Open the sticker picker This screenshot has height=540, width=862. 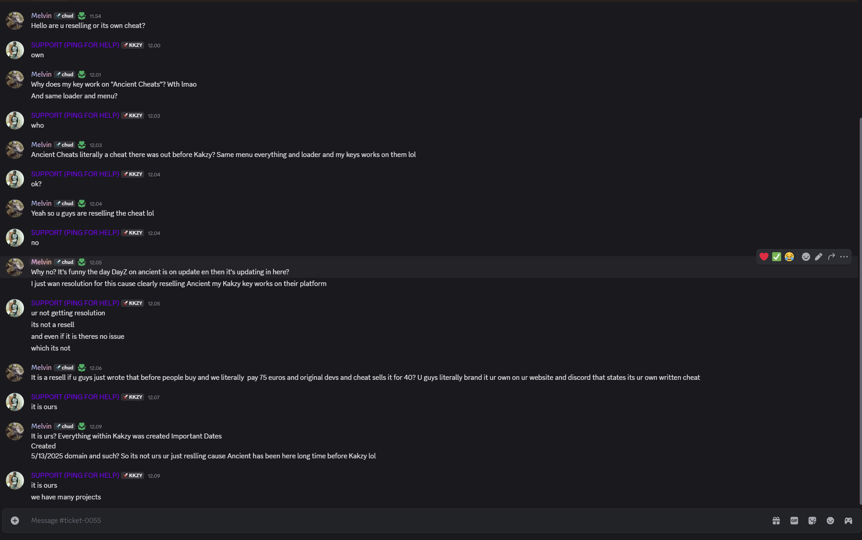812,521
